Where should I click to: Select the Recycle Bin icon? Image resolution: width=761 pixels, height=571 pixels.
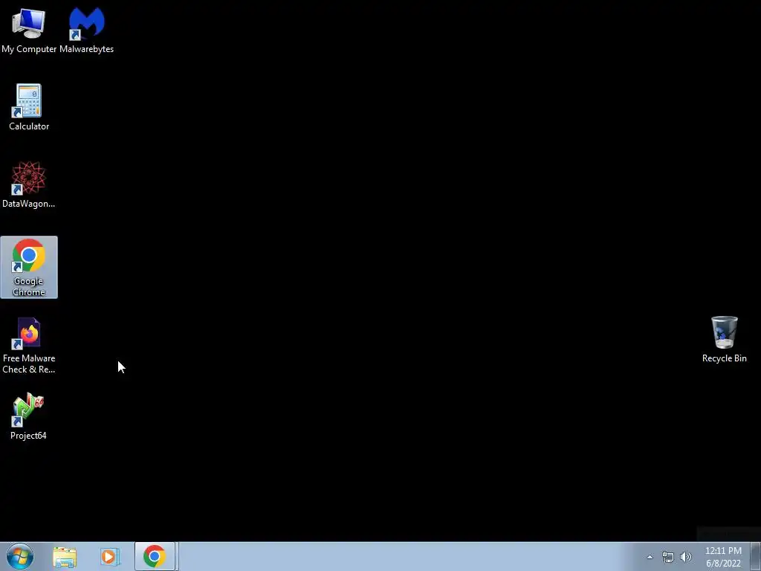(x=724, y=339)
